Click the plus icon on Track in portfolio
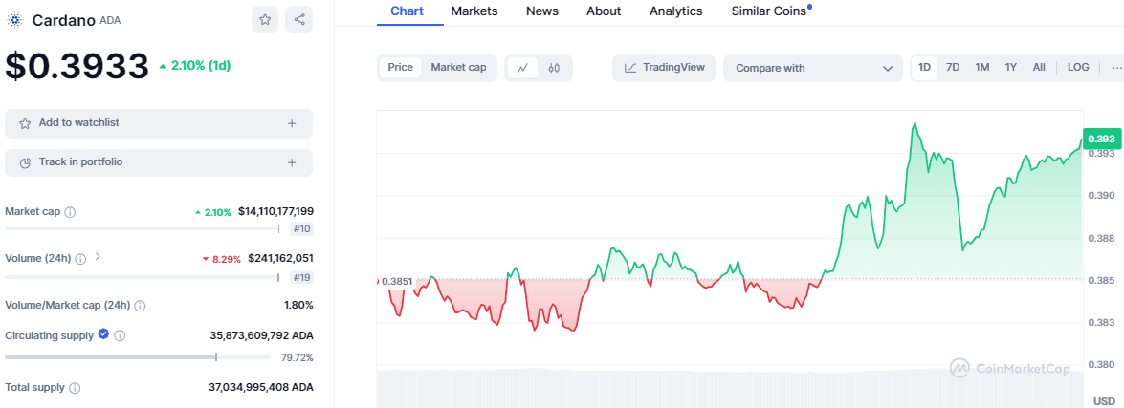Viewport: 1124px width, 408px height. pos(292,163)
